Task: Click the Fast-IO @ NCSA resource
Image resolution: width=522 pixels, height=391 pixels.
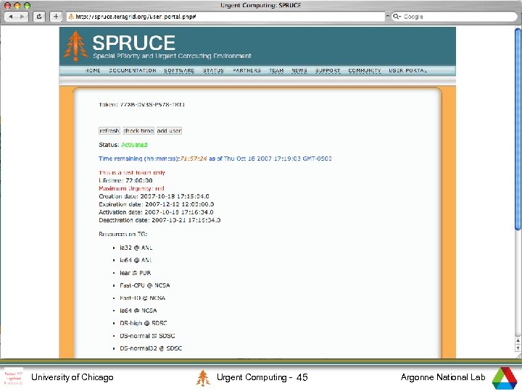Action: 143,298
